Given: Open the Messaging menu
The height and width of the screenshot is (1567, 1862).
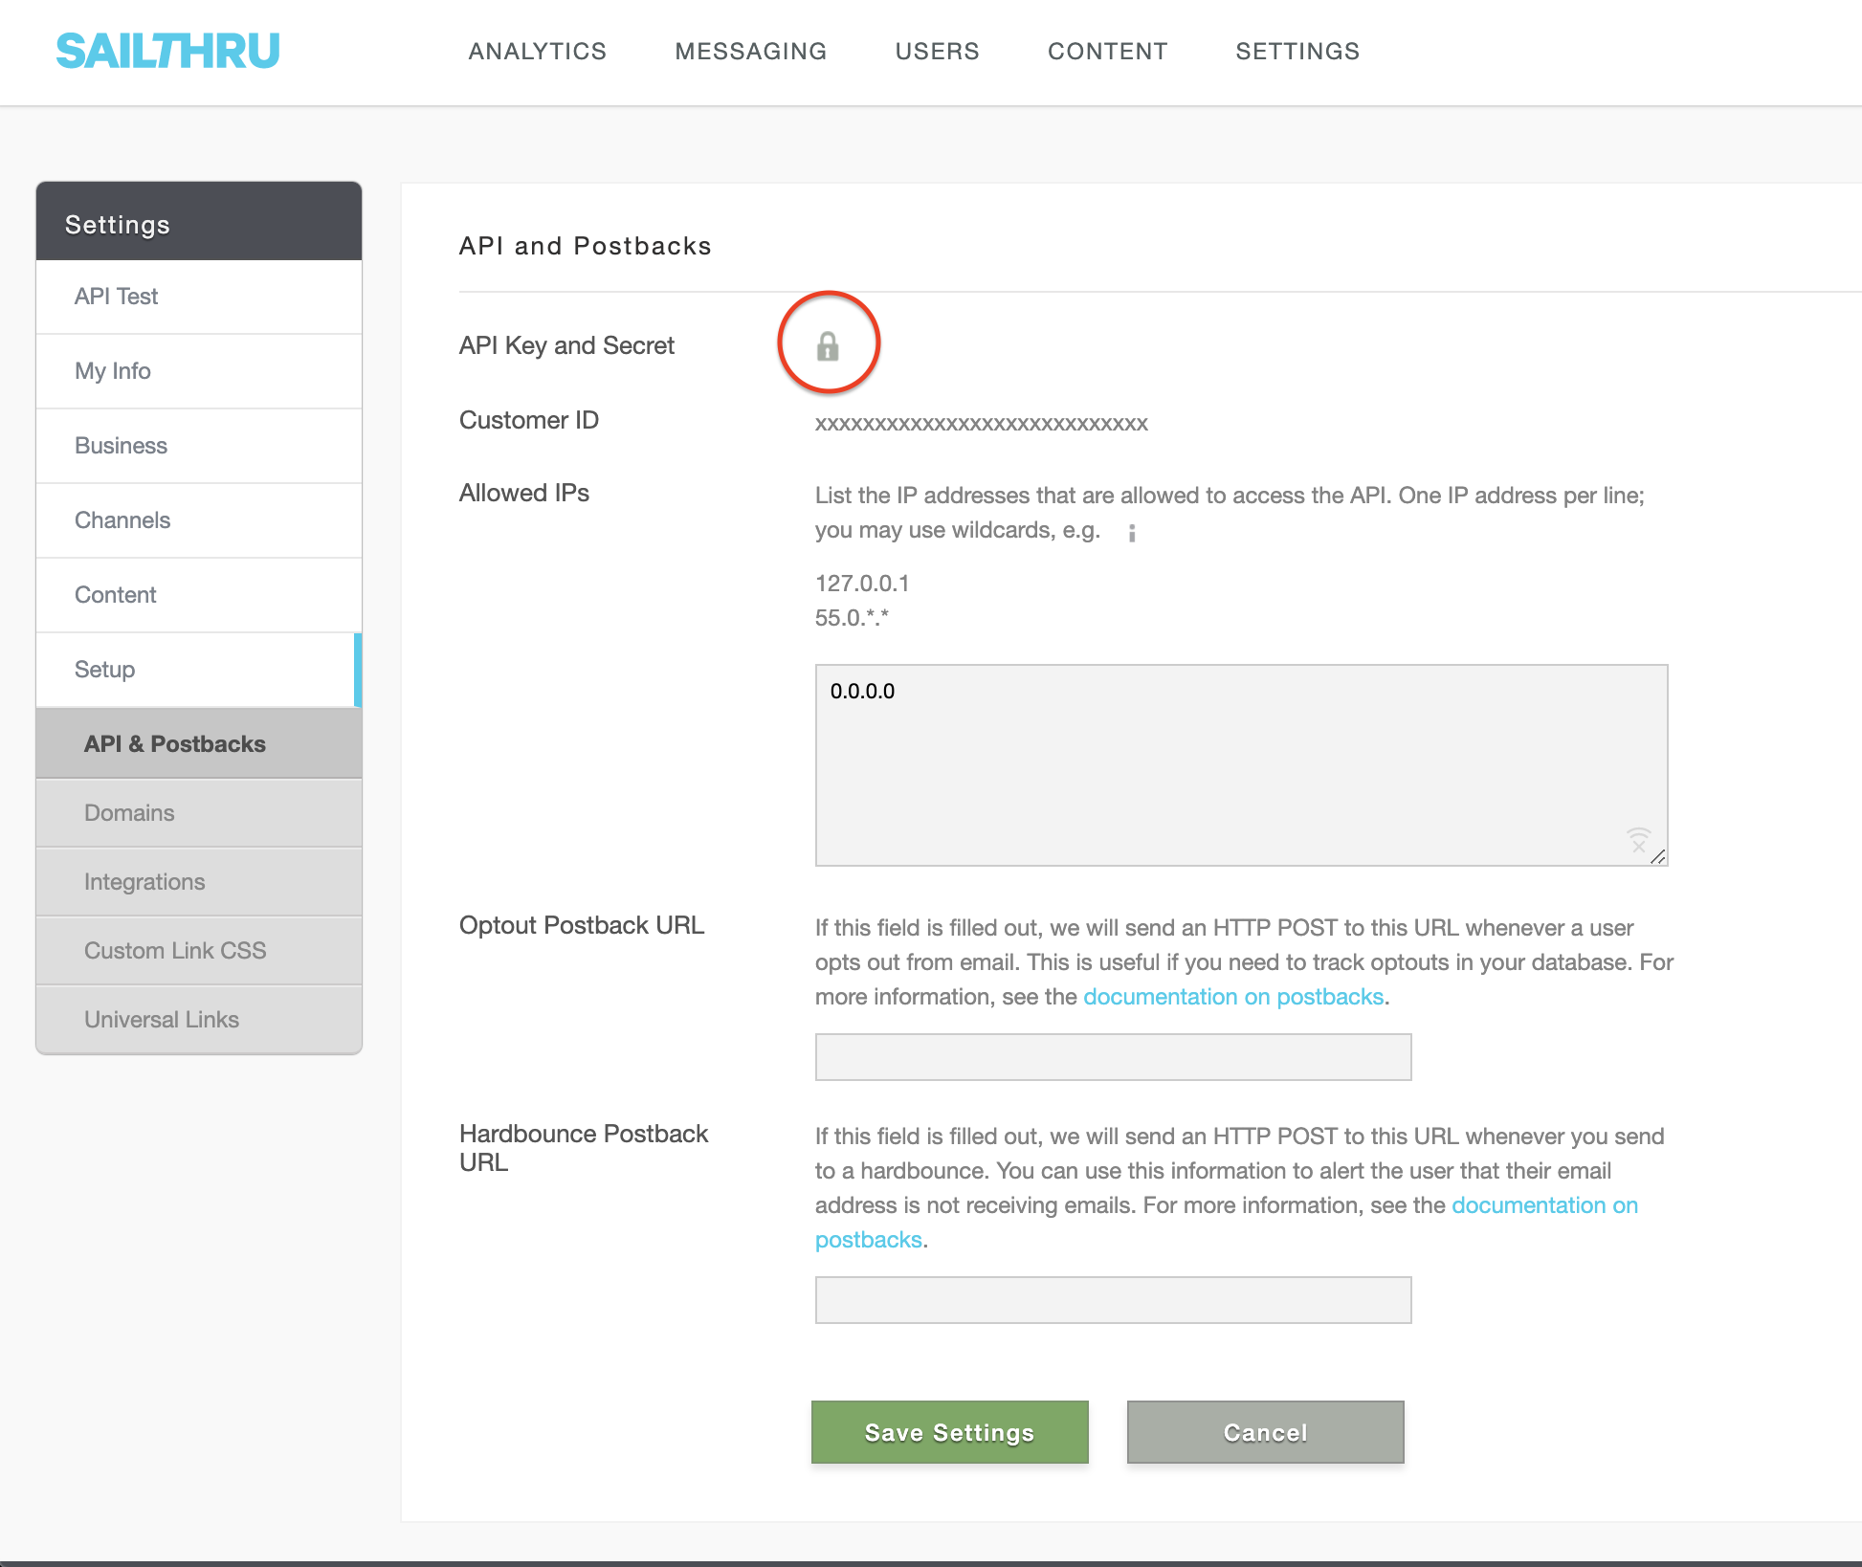Looking at the screenshot, I should point(750,52).
